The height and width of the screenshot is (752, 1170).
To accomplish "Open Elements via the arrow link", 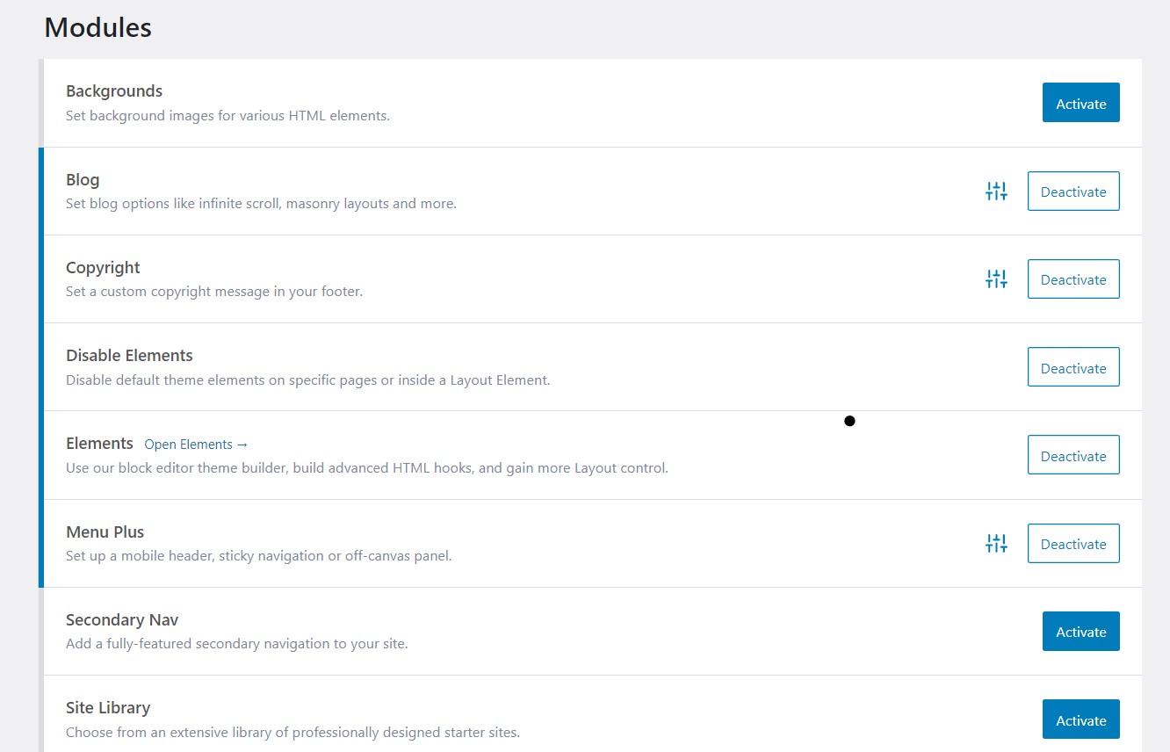I will (x=196, y=444).
